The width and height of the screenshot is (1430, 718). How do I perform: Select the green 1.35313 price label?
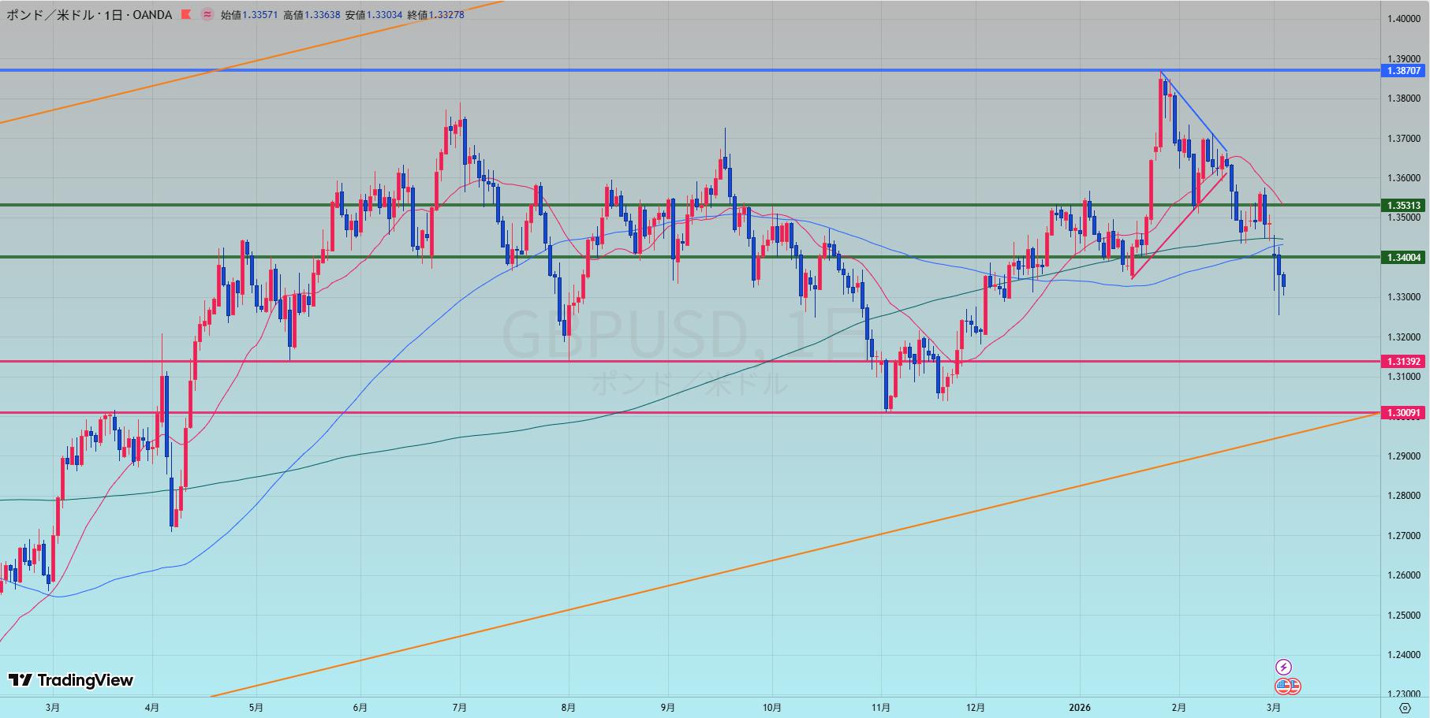click(x=1404, y=206)
